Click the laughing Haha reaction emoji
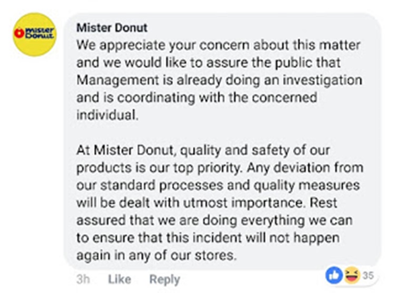 (x=352, y=276)
